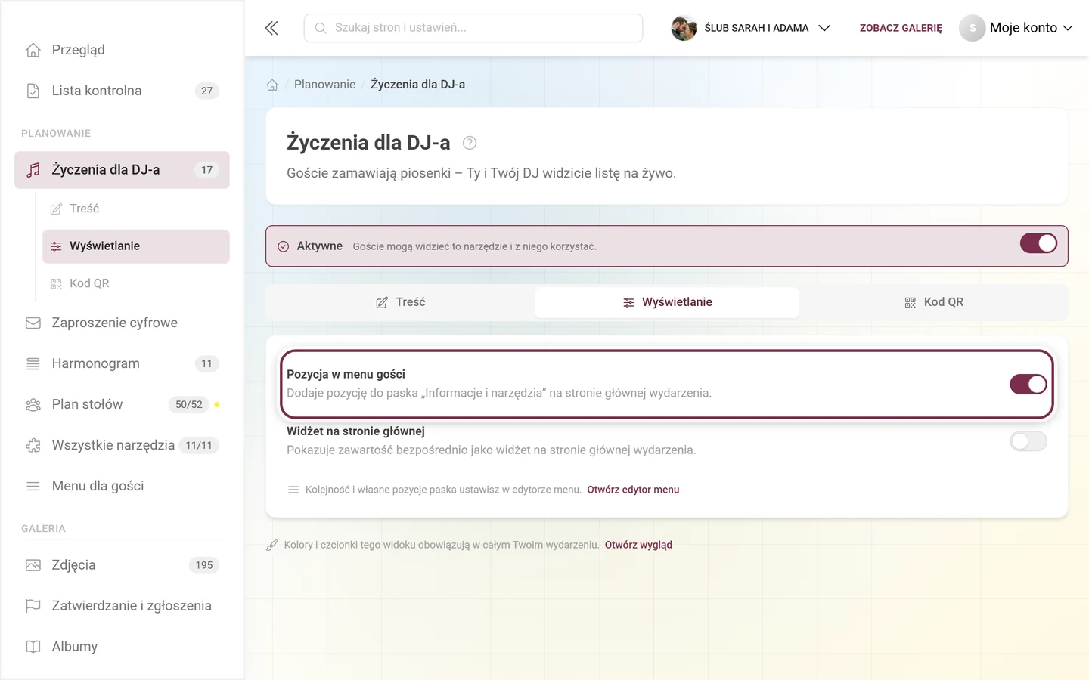Click the puzzle icon for Wszystkie narzędzia
Viewport: 1089px width, 680px height.
33,445
